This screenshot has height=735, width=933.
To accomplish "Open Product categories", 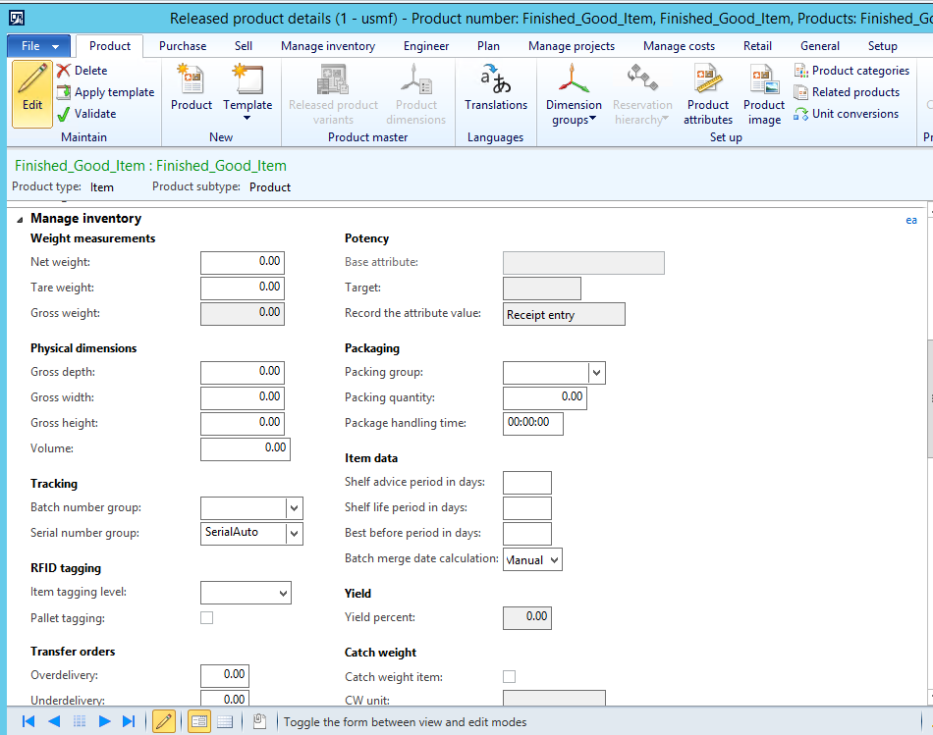I will [851, 70].
